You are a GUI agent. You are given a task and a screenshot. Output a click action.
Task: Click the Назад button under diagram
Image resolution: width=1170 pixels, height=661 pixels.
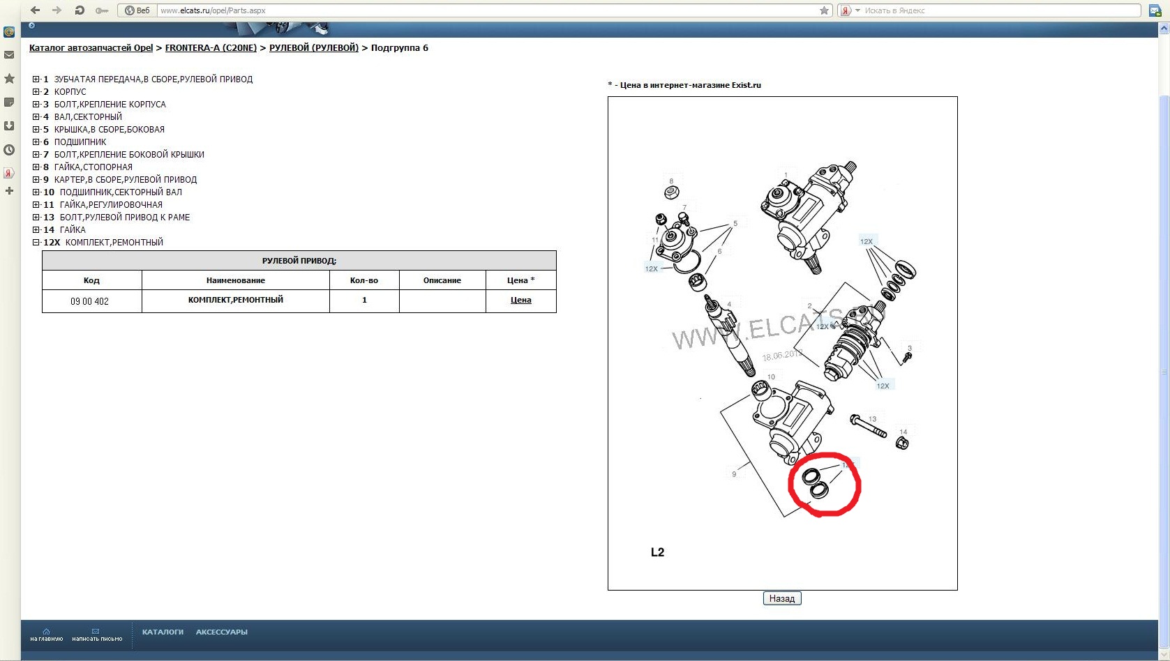coord(782,598)
